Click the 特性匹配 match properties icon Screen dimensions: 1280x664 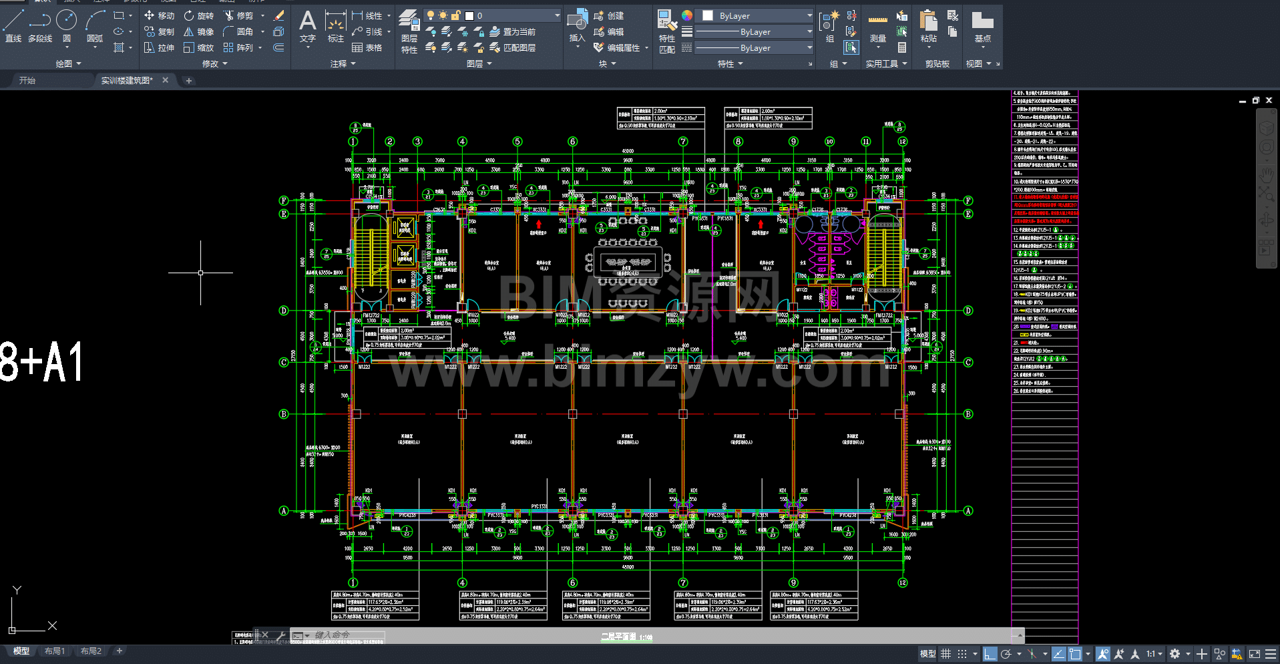[x=666, y=31]
